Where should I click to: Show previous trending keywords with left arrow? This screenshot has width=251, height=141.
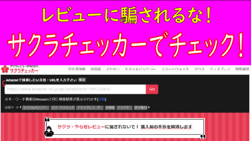point(20,107)
